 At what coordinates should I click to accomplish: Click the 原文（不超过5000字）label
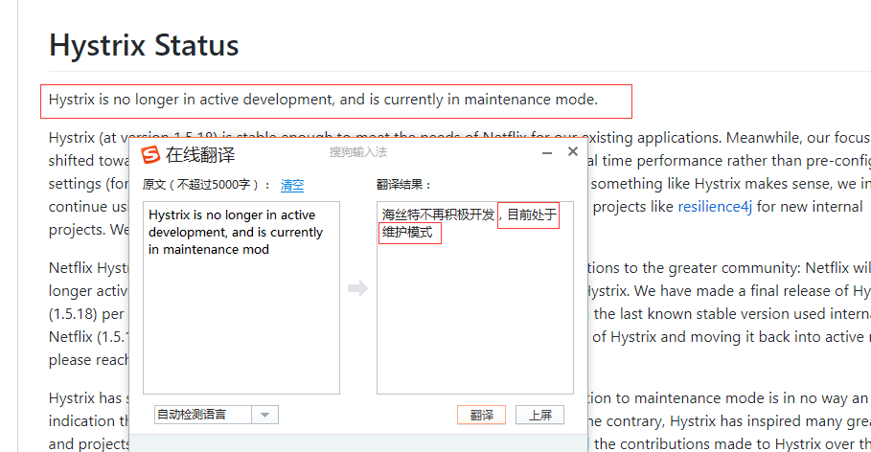(207, 185)
